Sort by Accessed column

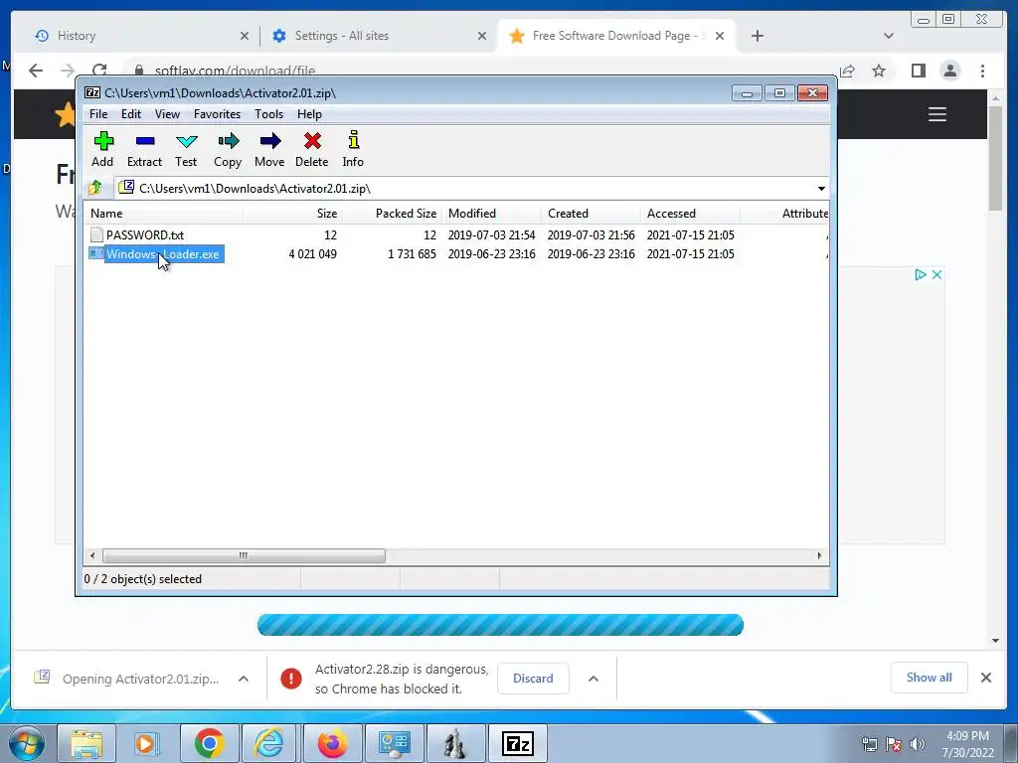pos(690,214)
